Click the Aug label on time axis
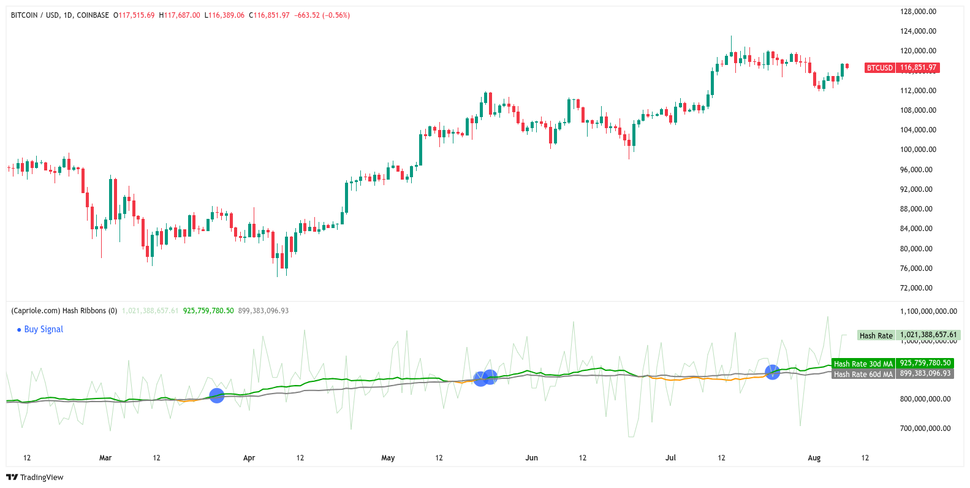 pos(814,458)
